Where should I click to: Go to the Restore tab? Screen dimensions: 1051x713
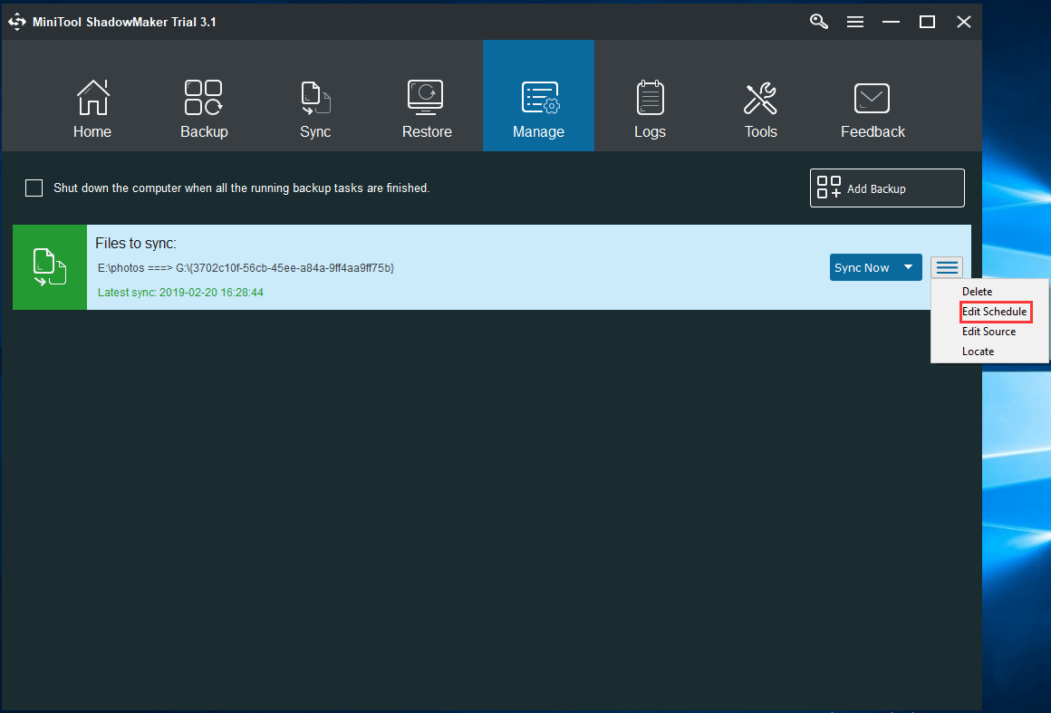(427, 96)
